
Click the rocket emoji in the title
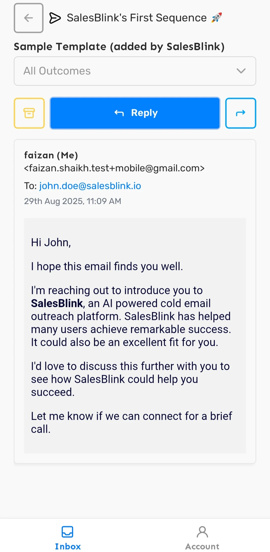[217, 18]
